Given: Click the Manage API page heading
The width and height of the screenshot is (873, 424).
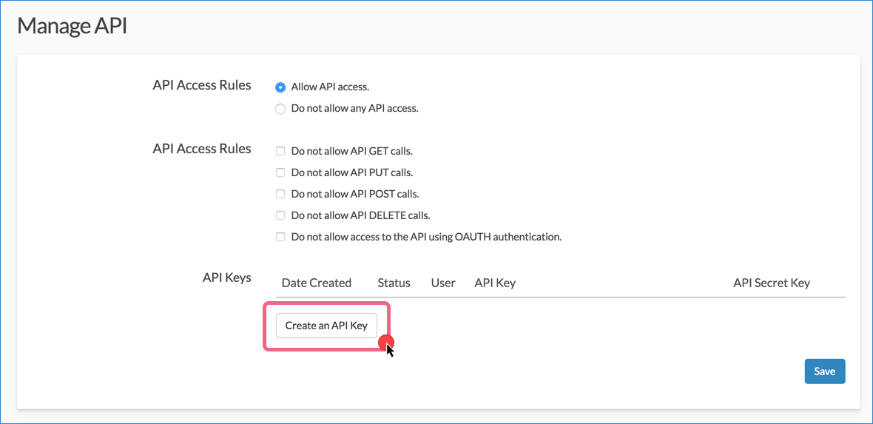Looking at the screenshot, I should point(73,26).
